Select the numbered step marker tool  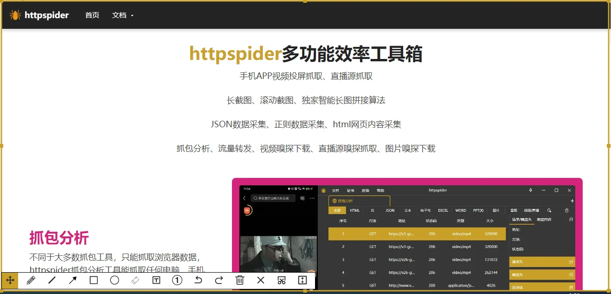coord(177,280)
